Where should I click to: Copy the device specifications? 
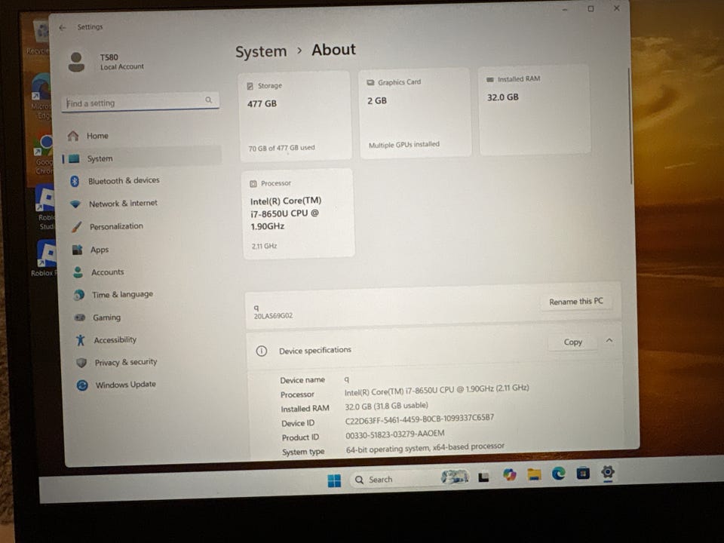573,342
